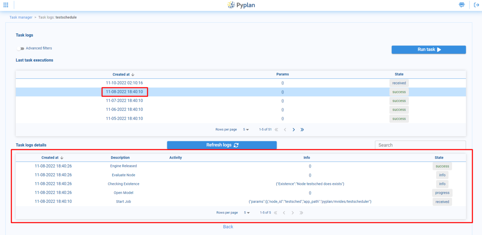
Task: Open the apps grid menu icon
Action: [x=6, y=5]
